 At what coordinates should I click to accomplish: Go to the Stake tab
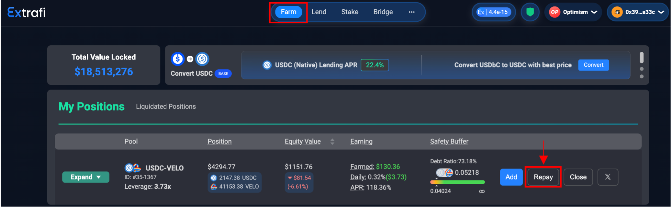(x=350, y=12)
